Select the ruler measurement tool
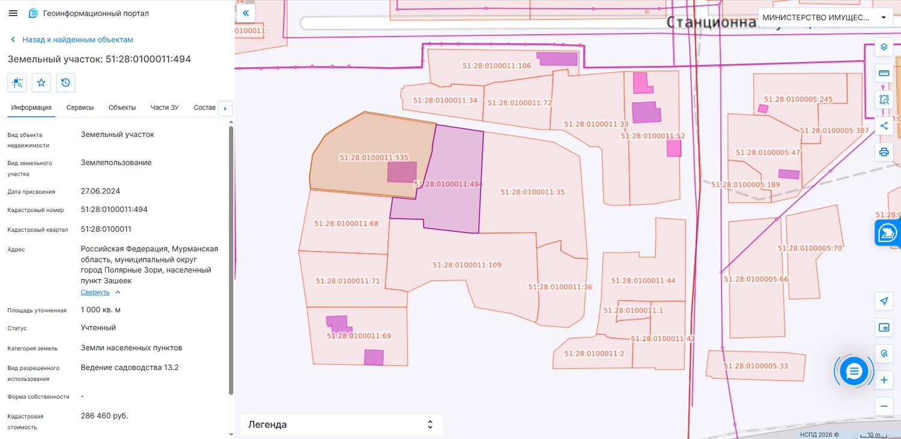 (884, 73)
